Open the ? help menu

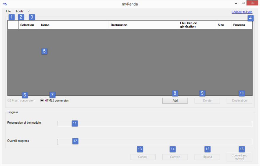tap(29, 11)
